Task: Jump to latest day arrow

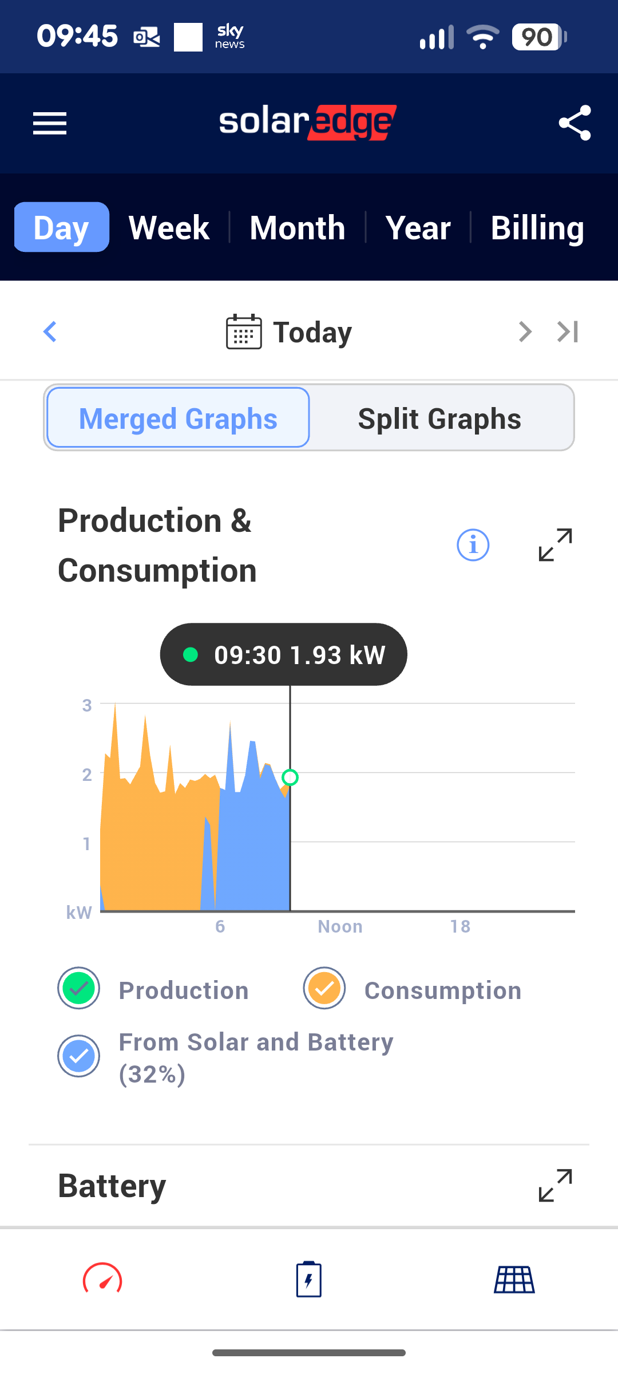Action: [x=568, y=331]
